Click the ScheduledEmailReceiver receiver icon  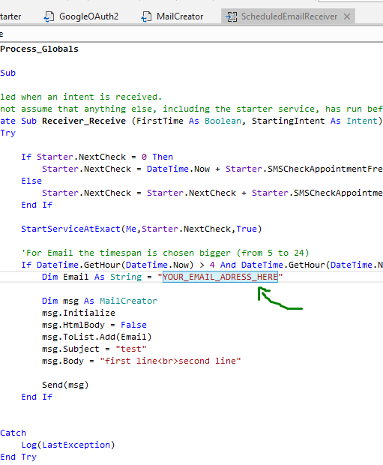click(x=232, y=16)
